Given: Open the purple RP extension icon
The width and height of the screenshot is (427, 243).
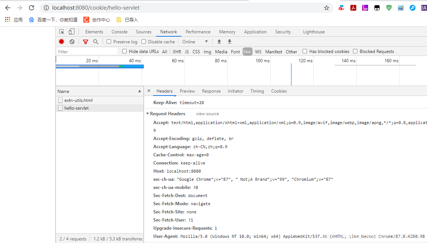Looking at the screenshot, I should click(x=365, y=8).
